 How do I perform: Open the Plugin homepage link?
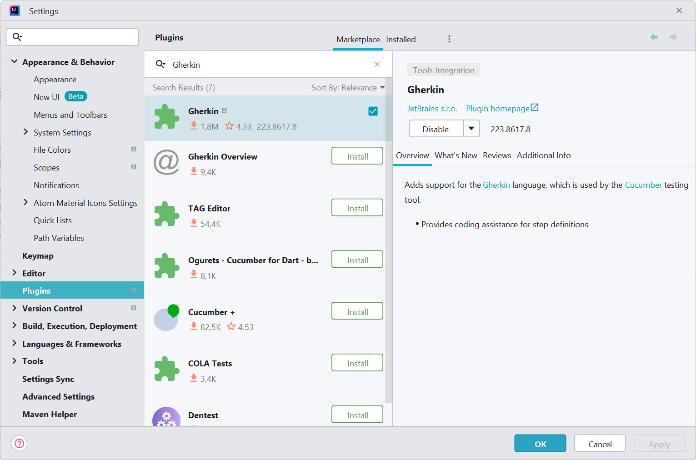(498, 109)
